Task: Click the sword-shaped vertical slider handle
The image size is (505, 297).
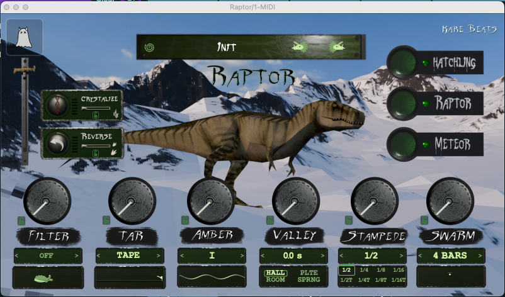Action: coord(25,69)
